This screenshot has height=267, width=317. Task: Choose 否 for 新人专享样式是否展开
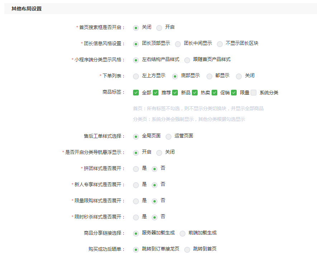[155, 185]
